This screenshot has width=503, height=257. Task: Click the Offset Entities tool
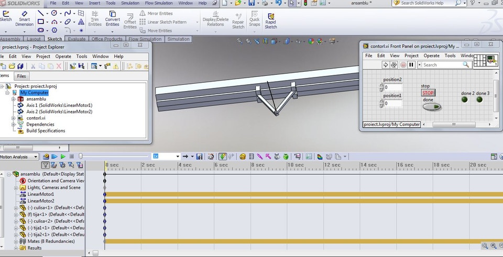(130, 21)
